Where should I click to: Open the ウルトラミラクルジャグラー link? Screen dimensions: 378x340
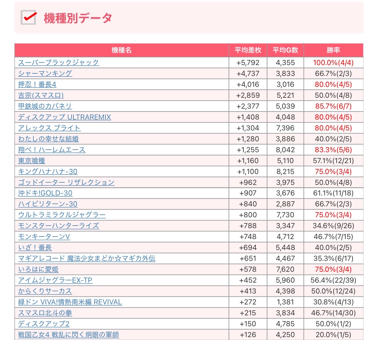coord(62,215)
